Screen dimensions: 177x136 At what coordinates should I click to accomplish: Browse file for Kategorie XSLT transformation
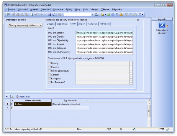[x=131, y=78]
